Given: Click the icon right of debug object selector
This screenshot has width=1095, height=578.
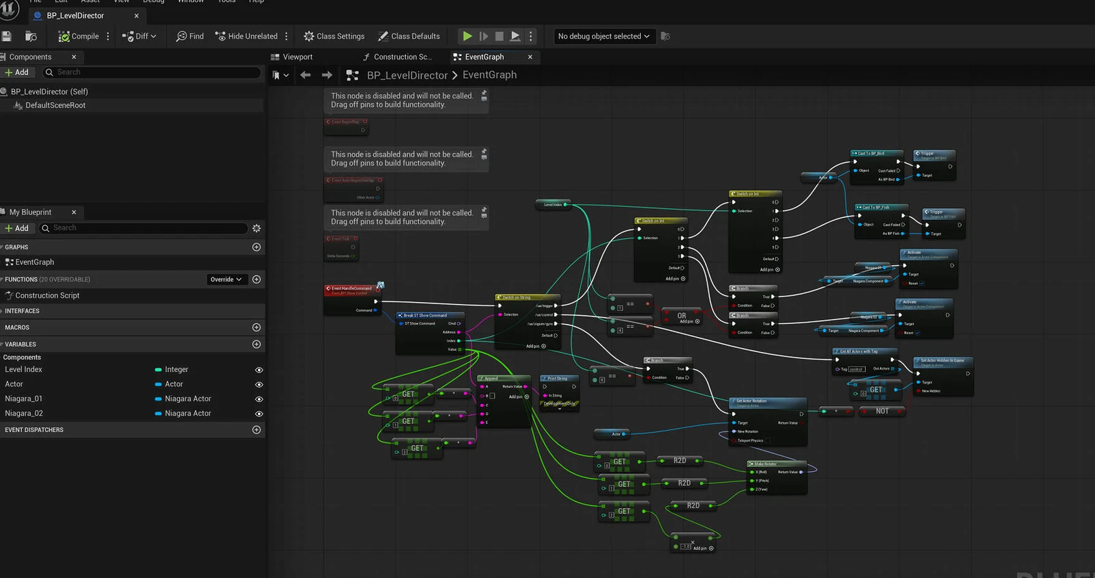Looking at the screenshot, I should click(665, 36).
